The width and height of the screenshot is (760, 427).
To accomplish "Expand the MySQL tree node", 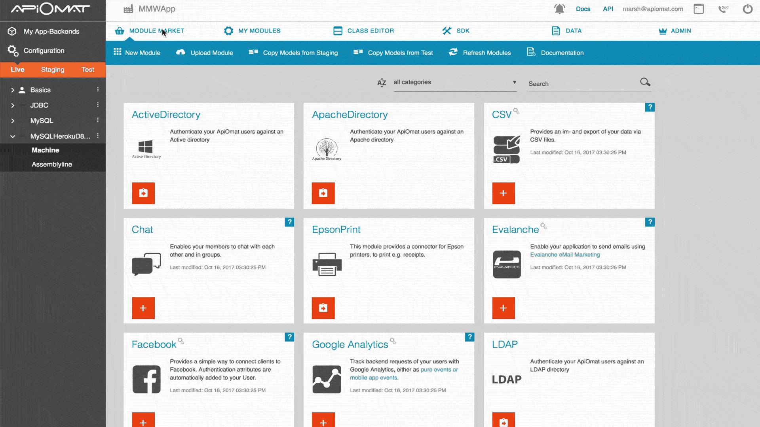I will pyautogui.click(x=13, y=121).
